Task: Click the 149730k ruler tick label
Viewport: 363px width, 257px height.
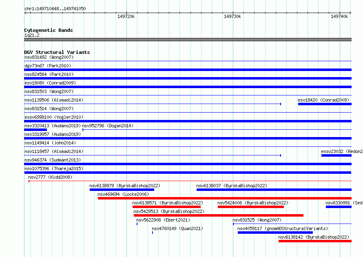Action: pos(232,16)
